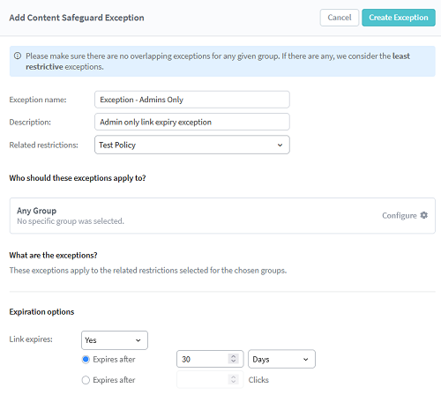This screenshot has height=395, width=441.
Task: Click the 30 expiry value field
Action: coord(210,359)
